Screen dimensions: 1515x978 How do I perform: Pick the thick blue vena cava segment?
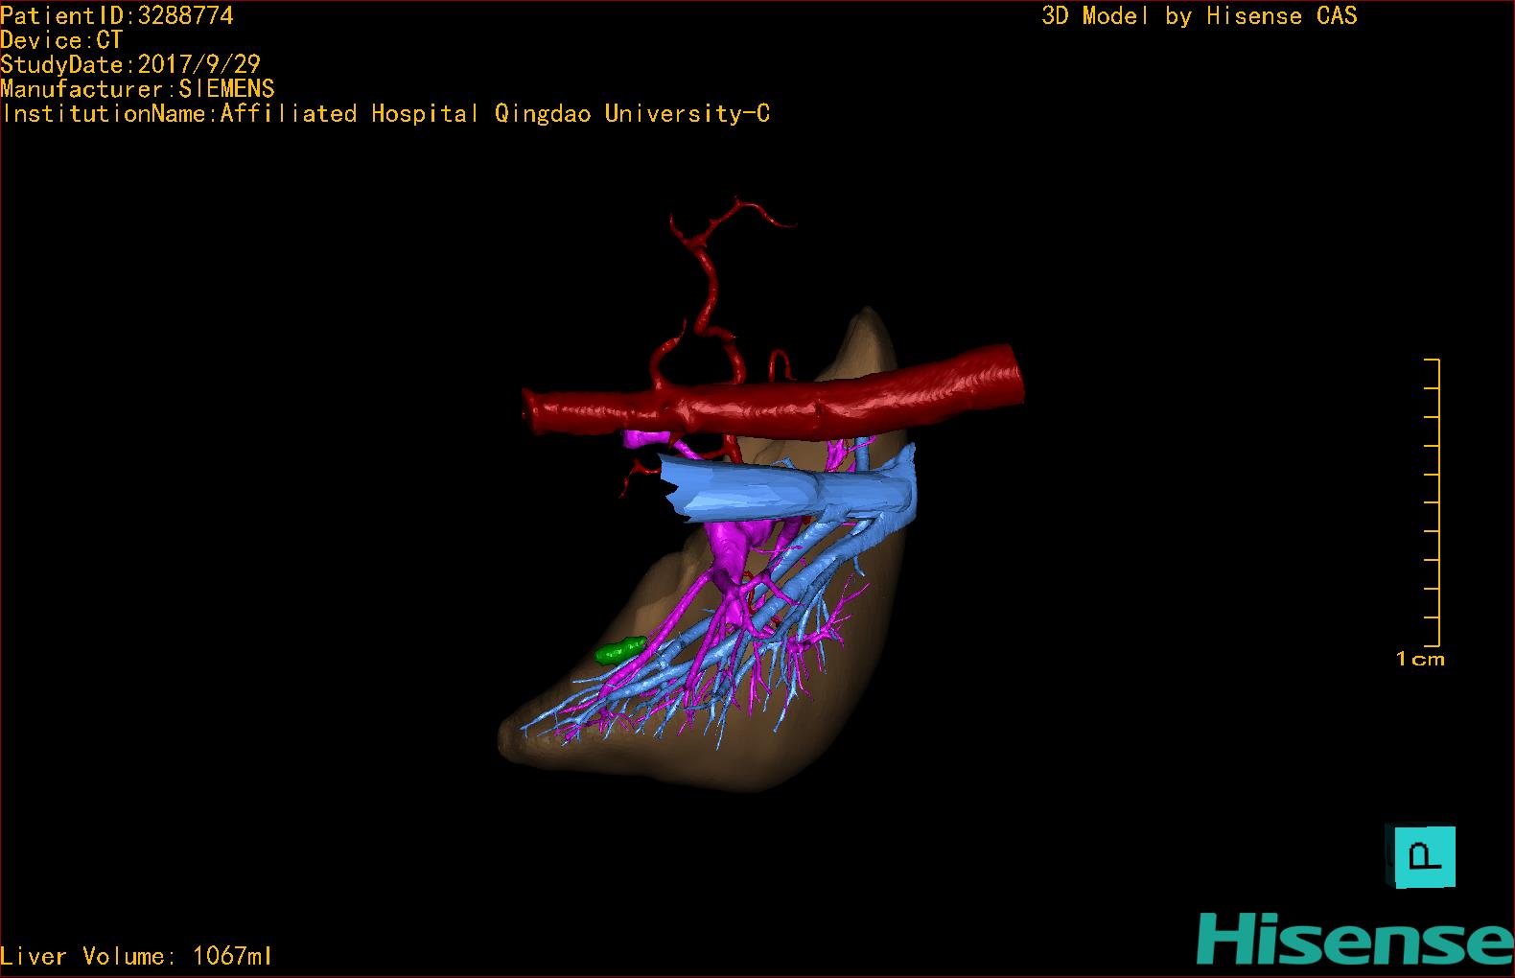click(x=789, y=489)
